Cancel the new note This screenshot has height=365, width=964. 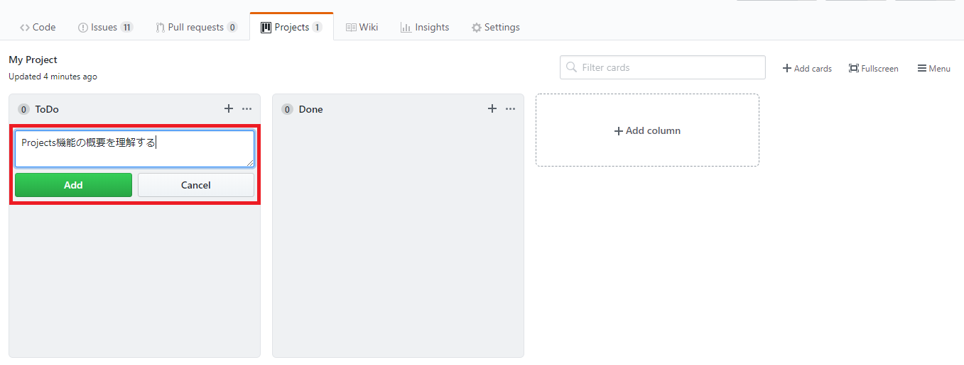click(196, 185)
